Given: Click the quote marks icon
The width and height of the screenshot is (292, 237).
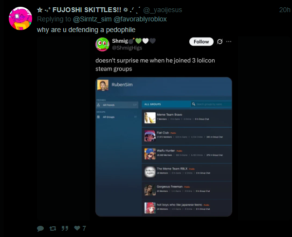Looking at the screenshot, I should click(x=65, y=228).
